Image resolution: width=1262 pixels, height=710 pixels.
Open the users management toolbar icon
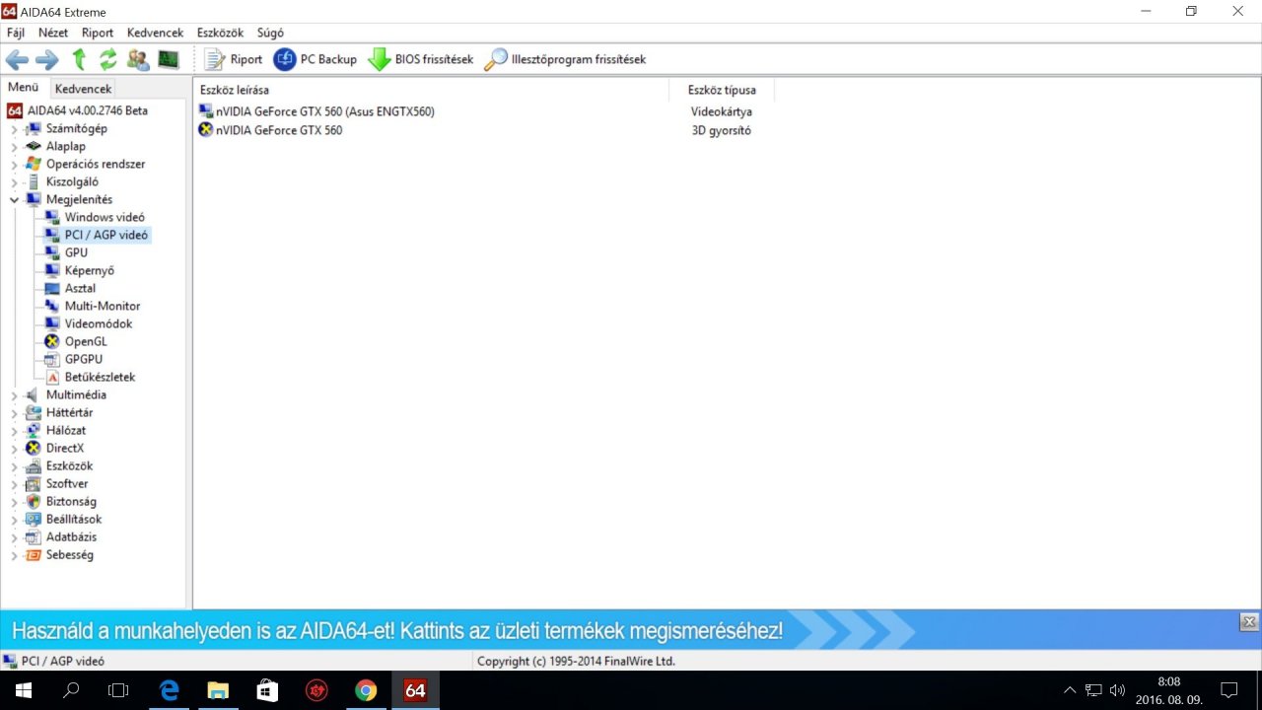(x=138, y=59)
